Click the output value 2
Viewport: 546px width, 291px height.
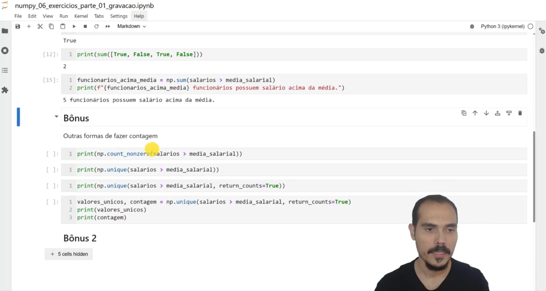65,66
